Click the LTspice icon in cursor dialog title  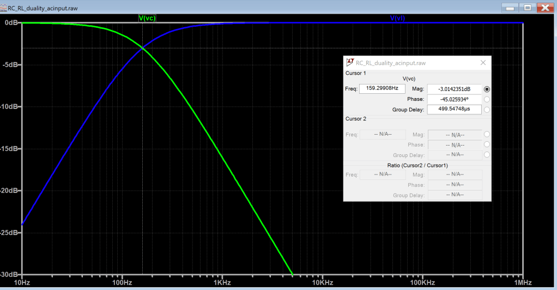(350, 63)
